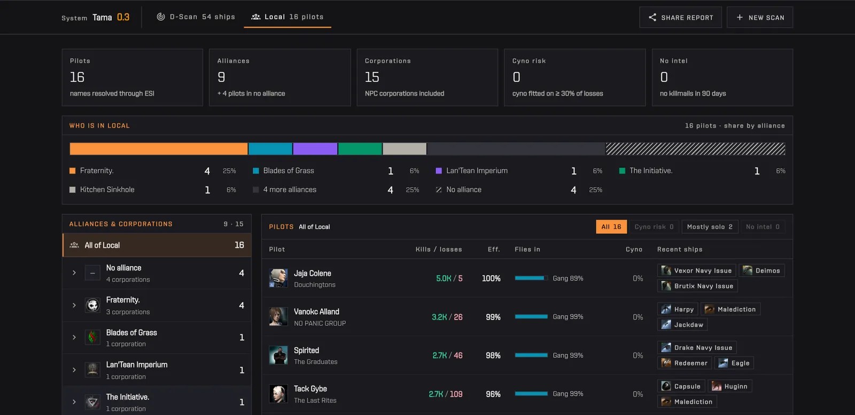Click the orange Fraternity bar segment
Viewport: 855px width, 415px height.
(159, 149)
